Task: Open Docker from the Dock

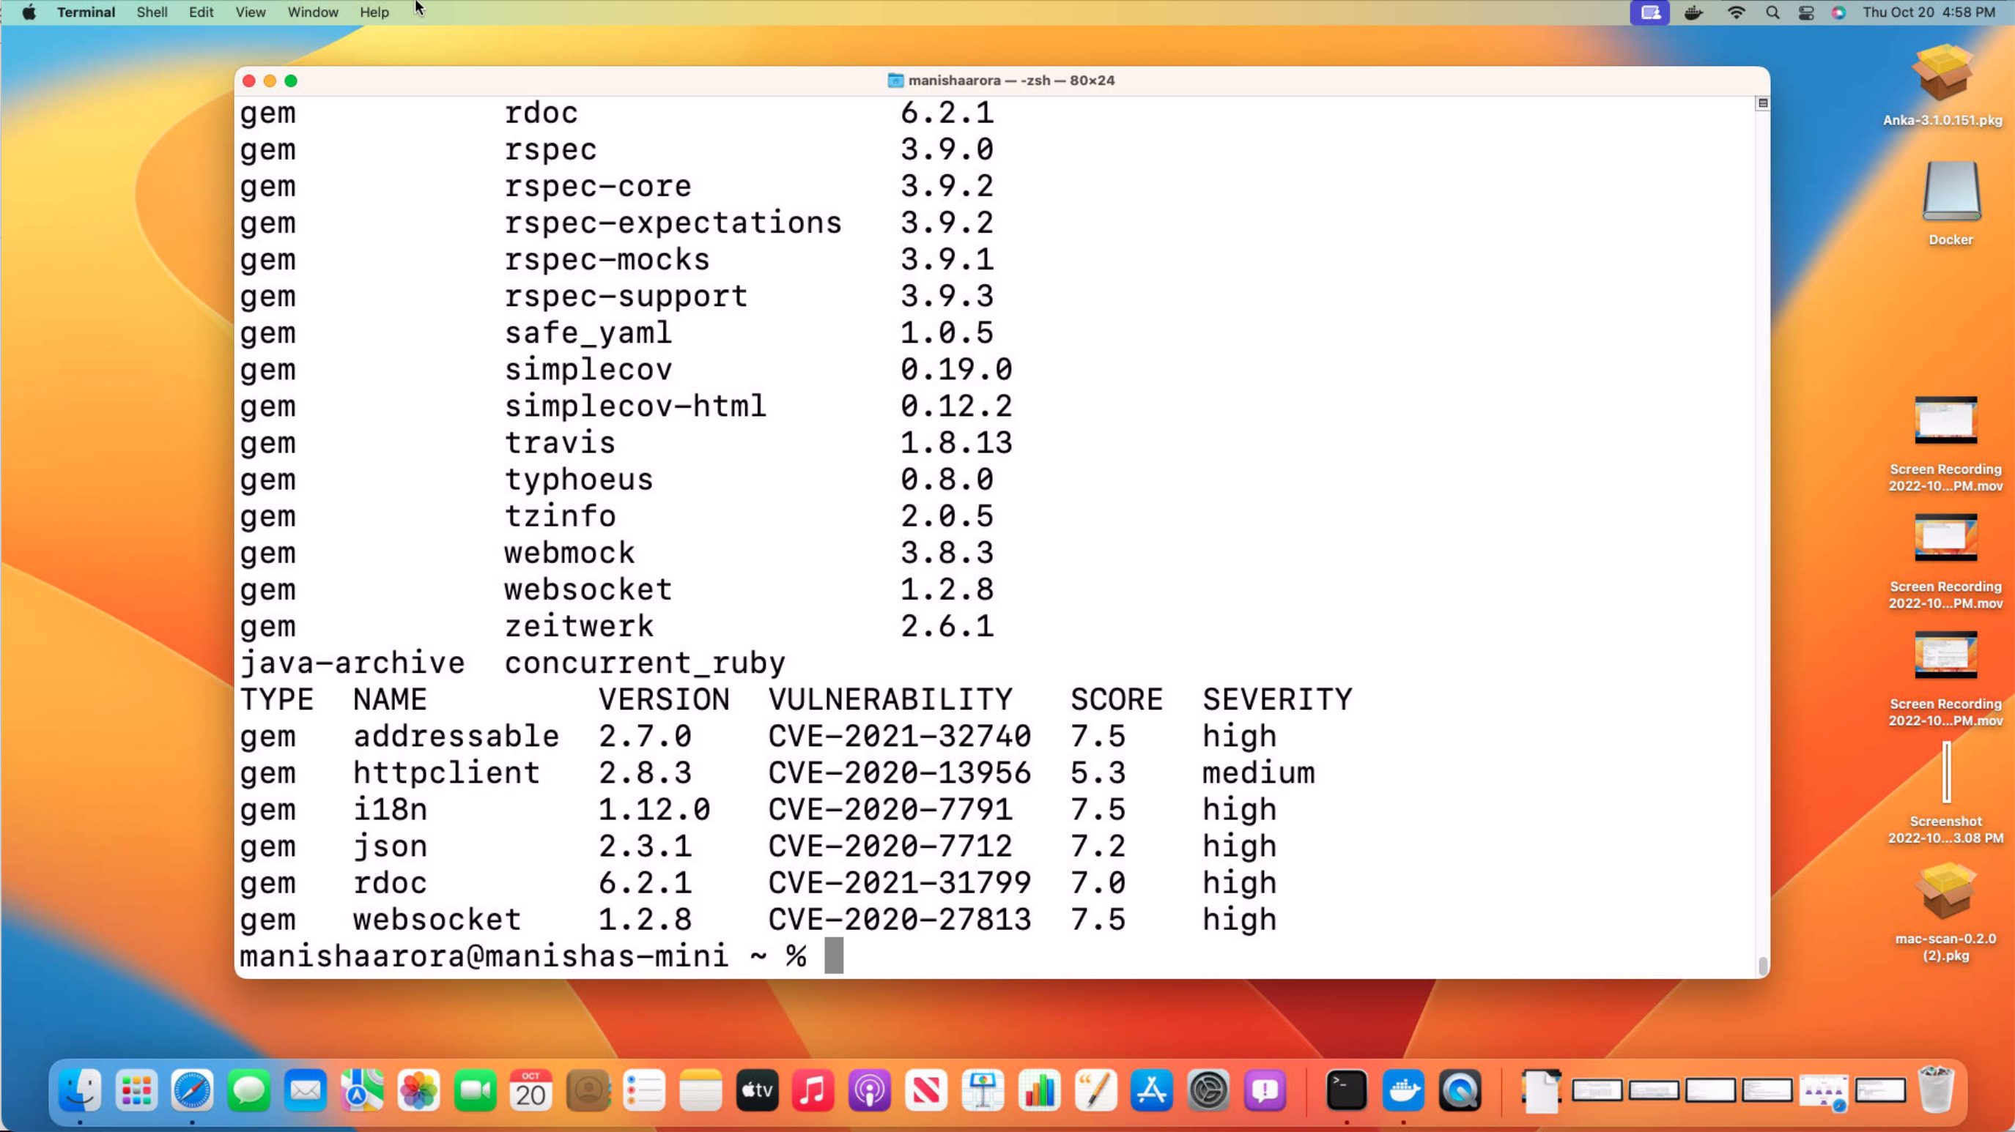Action: point(1403,1091)
